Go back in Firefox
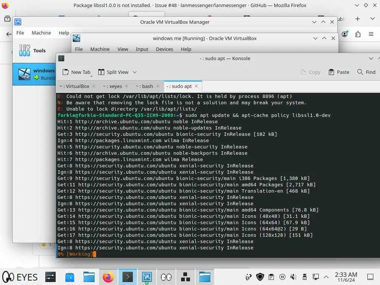This screenshot has height=285, width=380. [9, 34]
